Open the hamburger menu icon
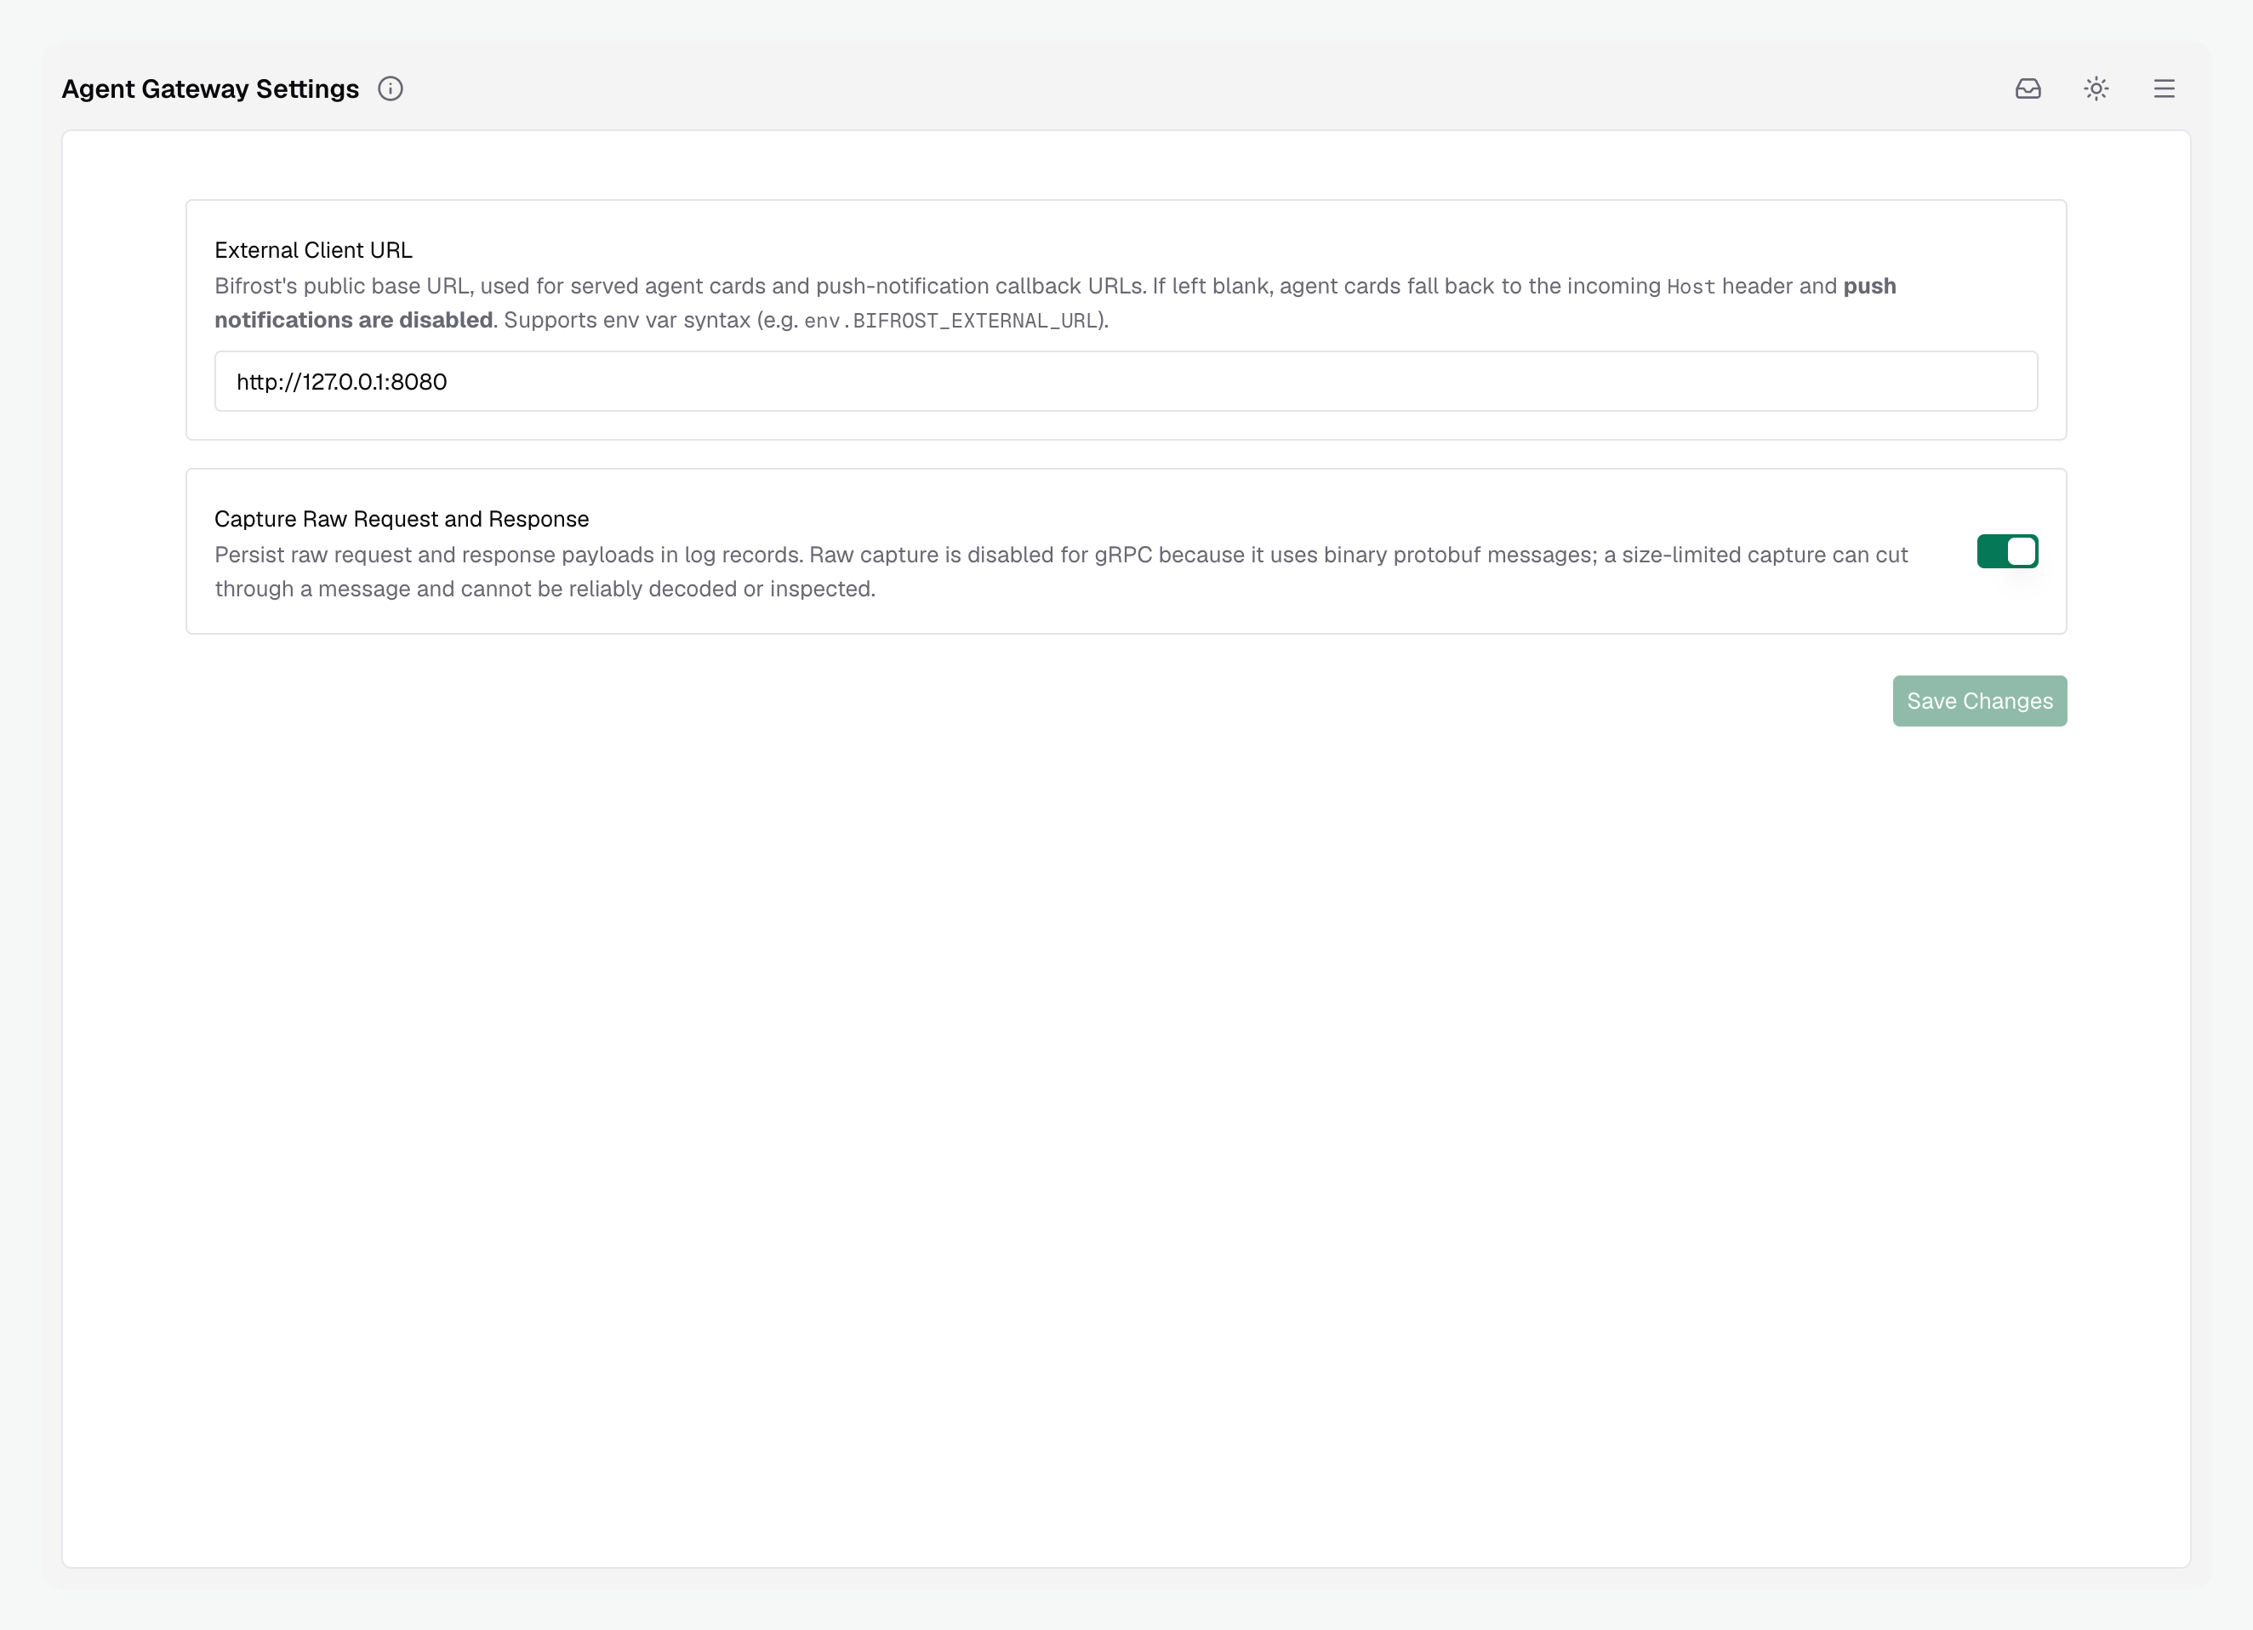 2164,88
